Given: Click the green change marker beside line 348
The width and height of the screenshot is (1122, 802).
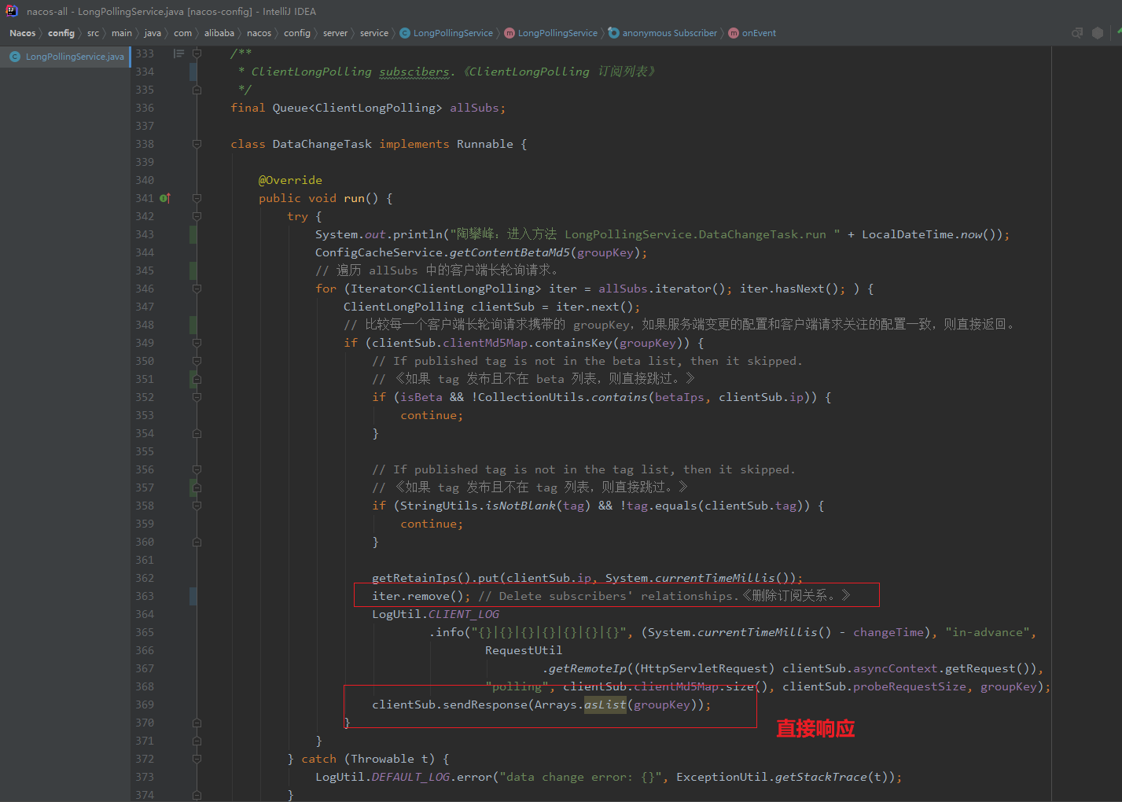Looking at the screenshot, I should pos(193,325).
